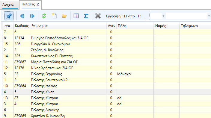Click code cell 325
Screen dimensions: 211x118
pos(22,56)
